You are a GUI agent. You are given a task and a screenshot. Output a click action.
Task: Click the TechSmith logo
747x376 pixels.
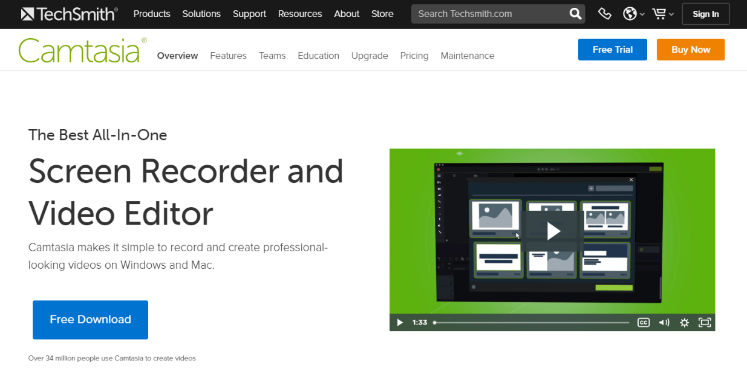(x=70, y=13)
